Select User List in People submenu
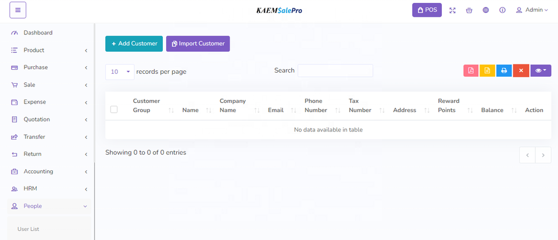The width and height of the screenshot is (558, 240). pyautogui.click(x=28, y=229)
